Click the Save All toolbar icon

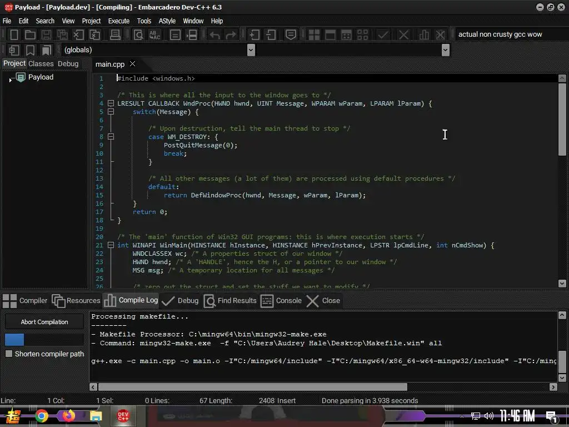click(62, 34)
